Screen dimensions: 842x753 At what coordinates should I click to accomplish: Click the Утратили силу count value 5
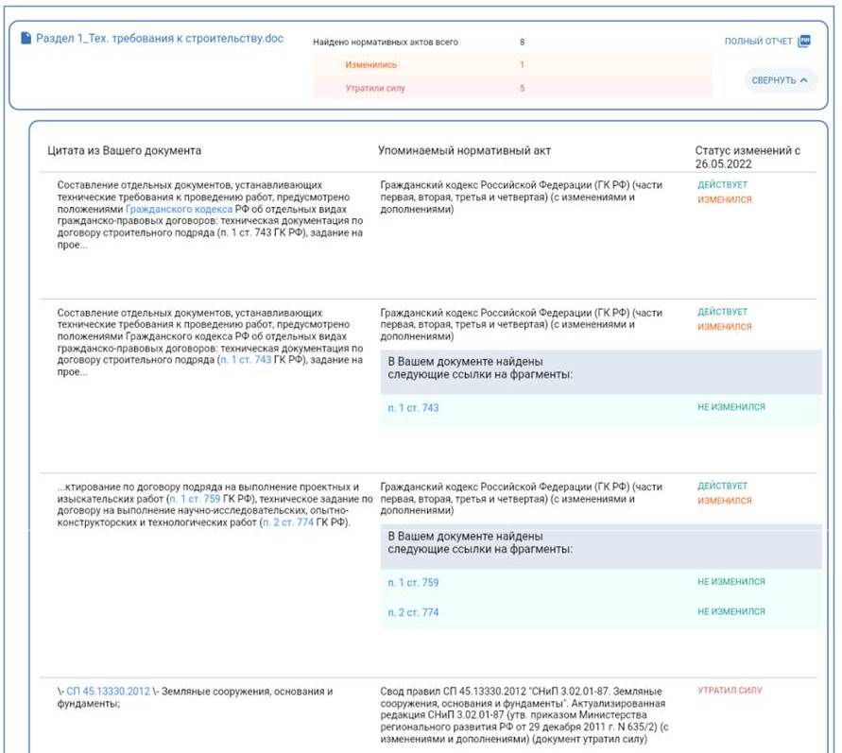click(522, 88)
